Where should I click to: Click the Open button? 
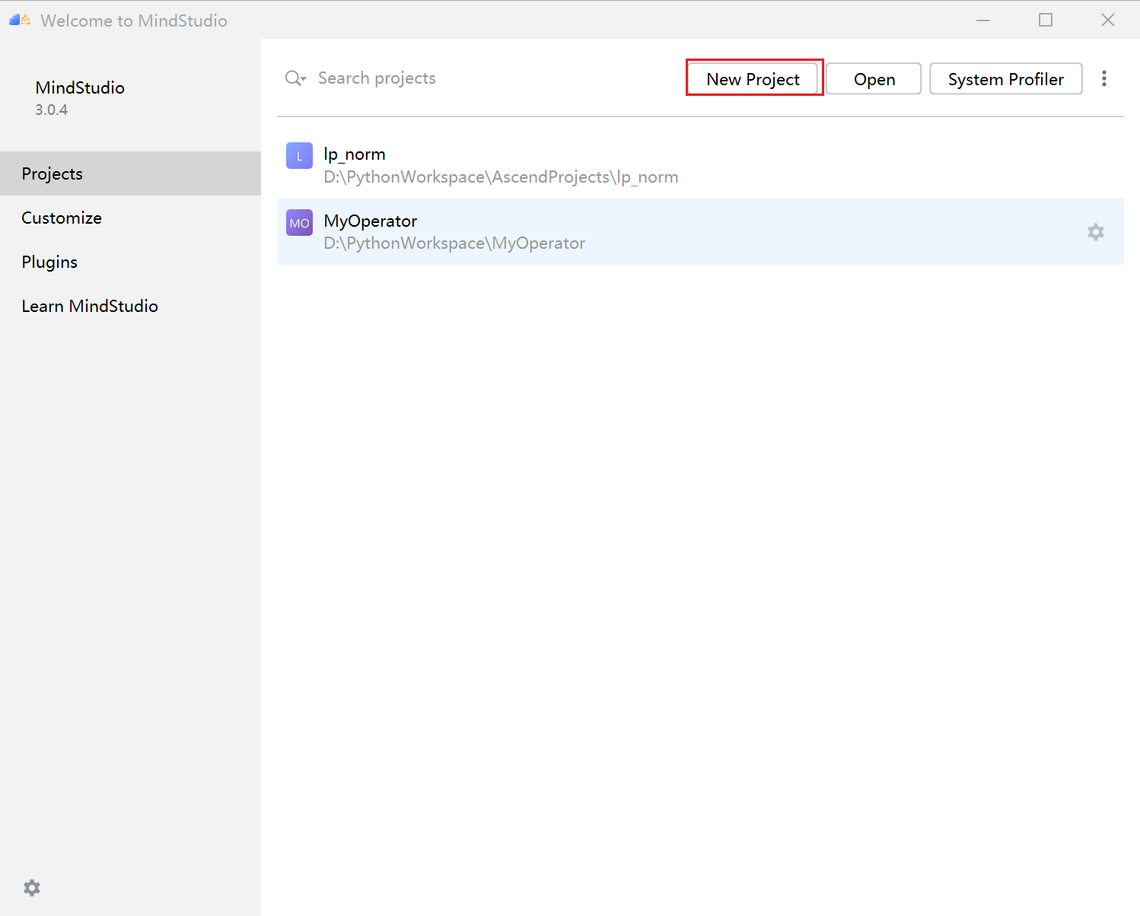[874, 78]
